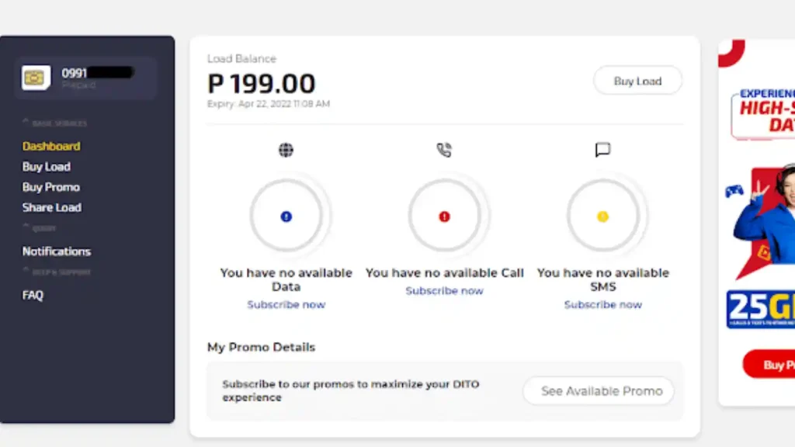
Task: Click the blue Data alert indicator
Action: click(x=286, y=217)
